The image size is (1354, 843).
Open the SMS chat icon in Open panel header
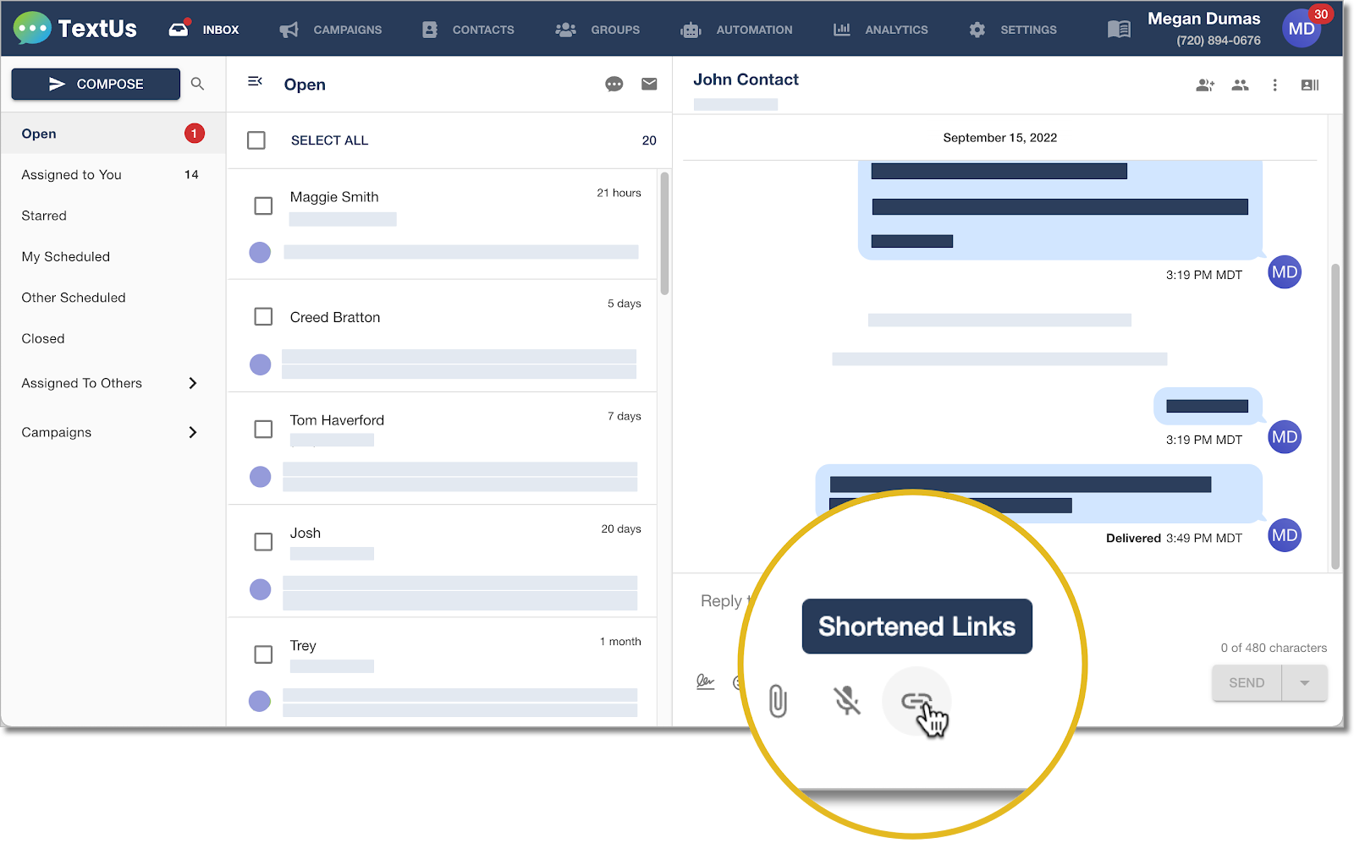[614, 84]
